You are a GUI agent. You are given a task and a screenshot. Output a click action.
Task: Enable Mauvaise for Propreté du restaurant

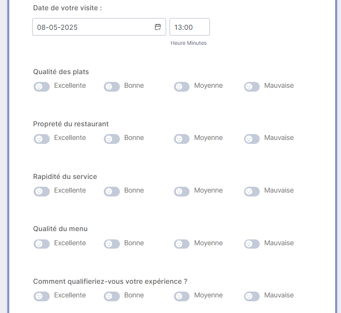point(252,138)
